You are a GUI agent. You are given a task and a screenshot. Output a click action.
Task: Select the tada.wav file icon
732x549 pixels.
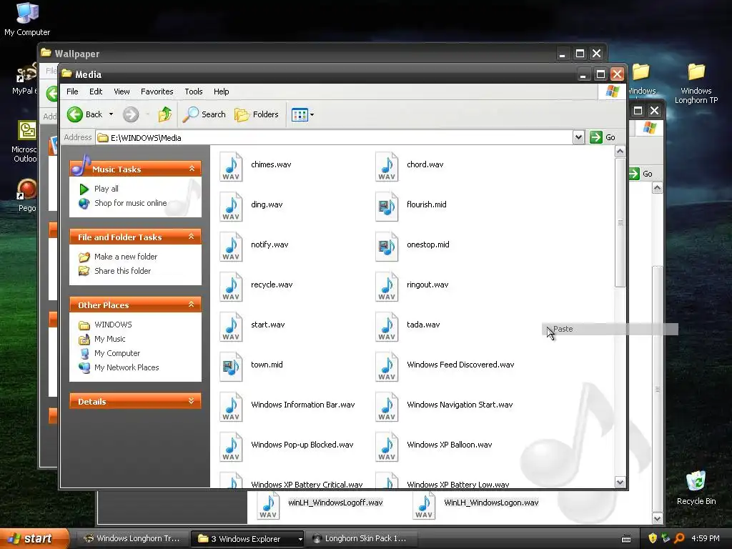point(387,327)
